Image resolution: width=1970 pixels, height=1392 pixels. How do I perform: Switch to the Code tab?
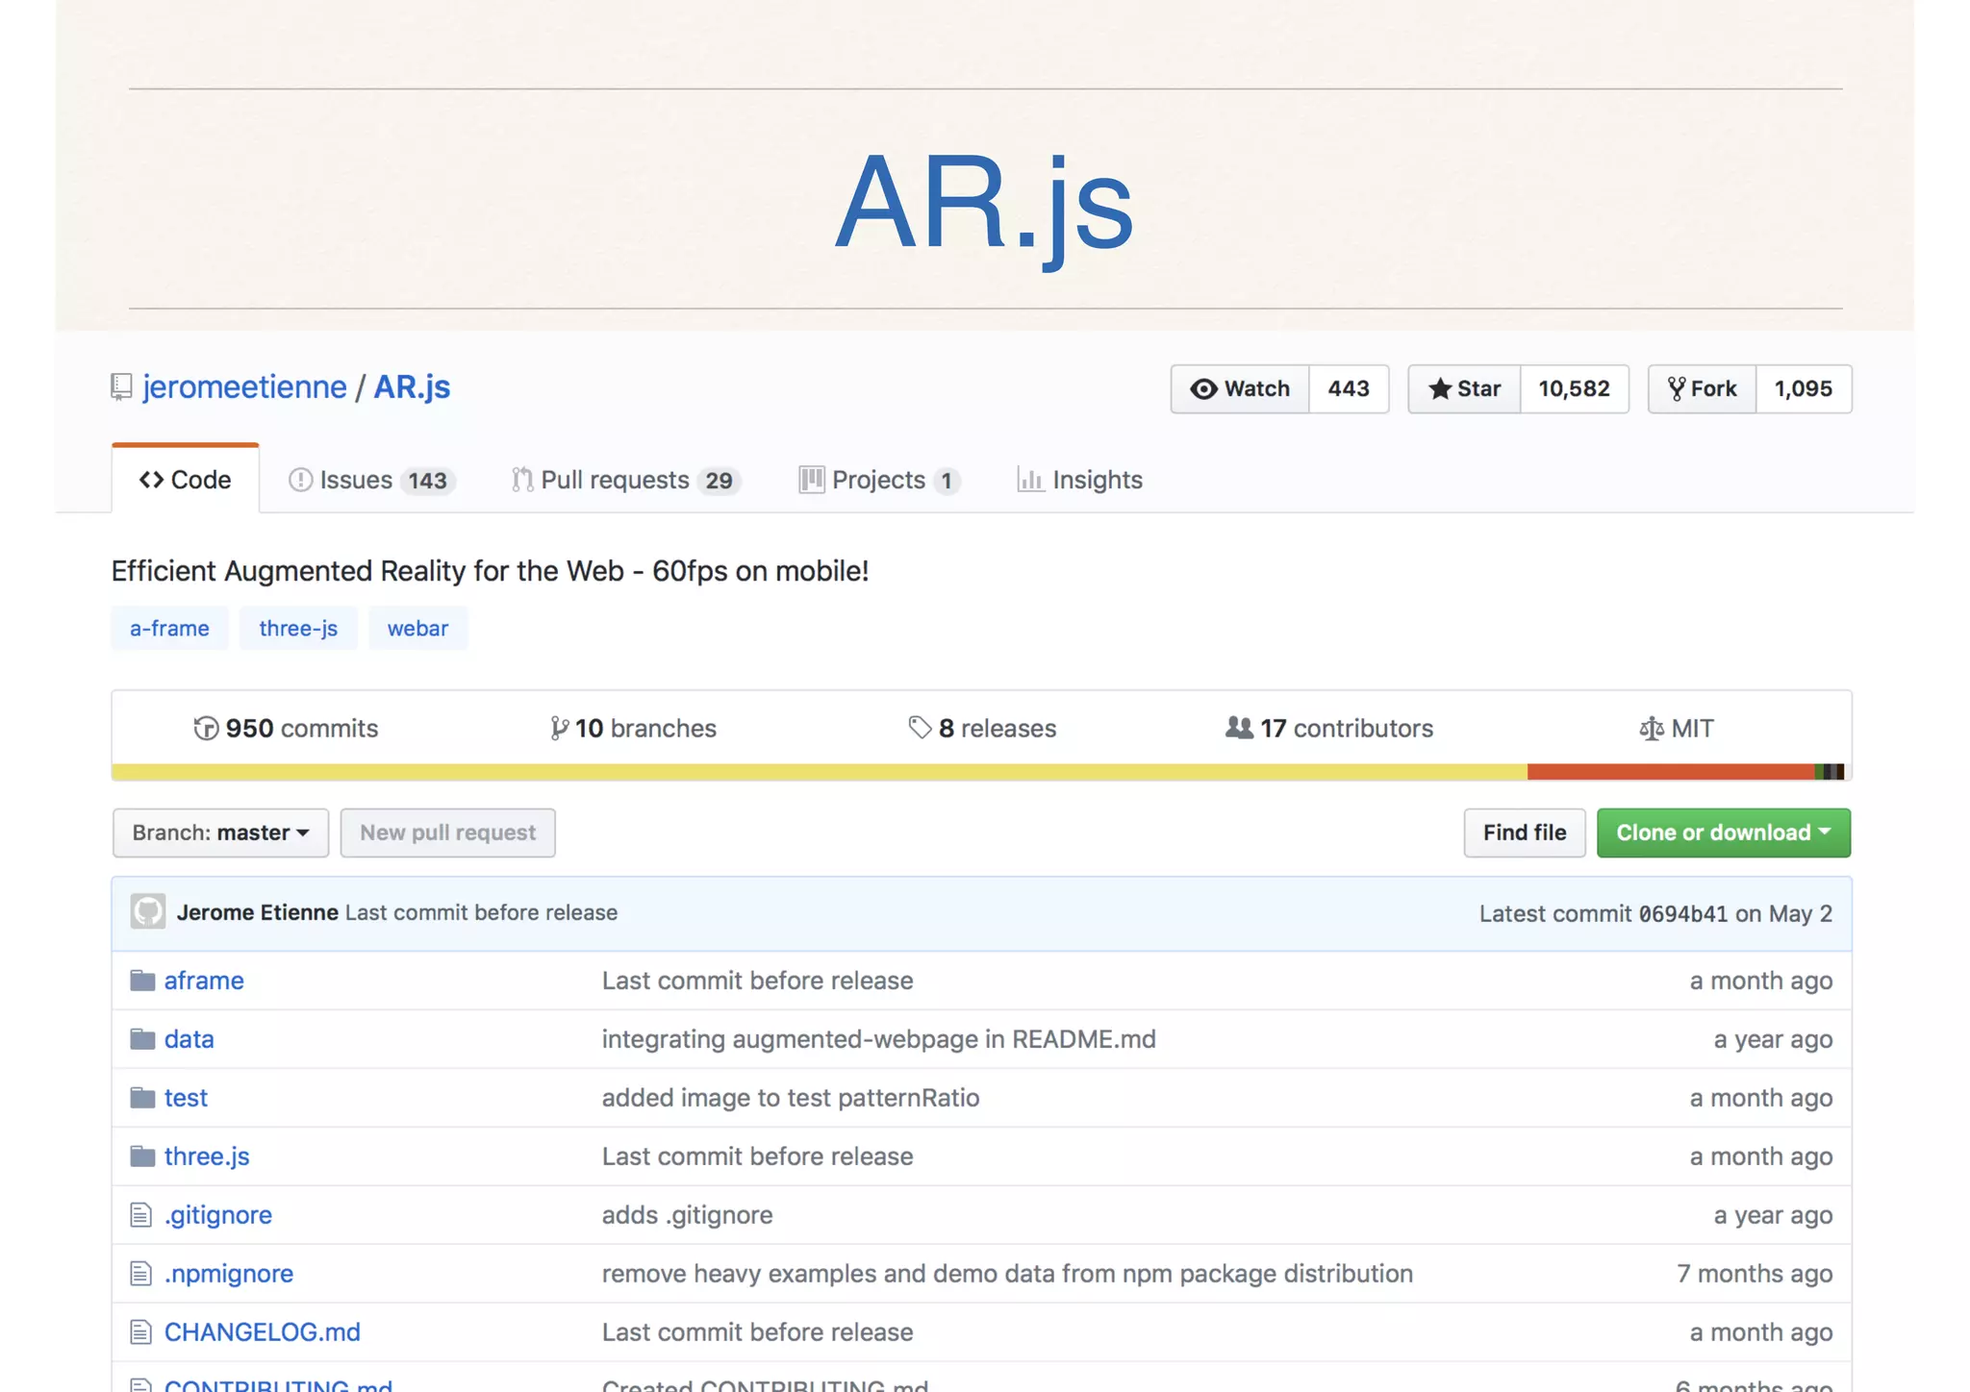click(x=186, y=480)
